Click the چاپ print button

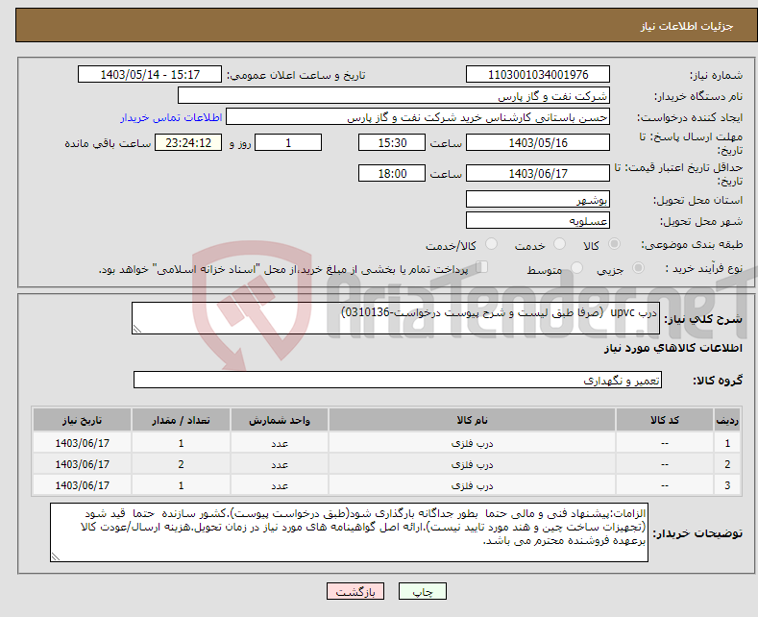pyautogui.click(x=423, y=591)
